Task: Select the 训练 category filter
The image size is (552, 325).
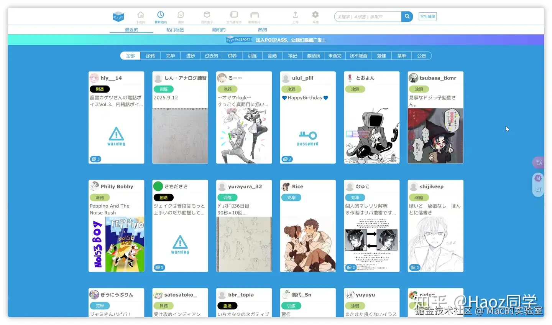Action: (x=252, y=56)
